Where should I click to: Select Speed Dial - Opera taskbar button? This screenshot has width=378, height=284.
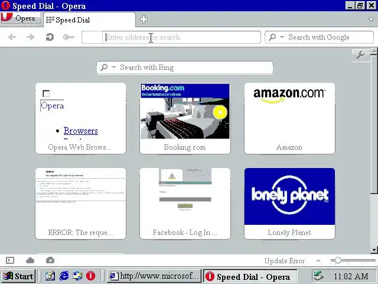pyautogui.click(x=250, y=276)
